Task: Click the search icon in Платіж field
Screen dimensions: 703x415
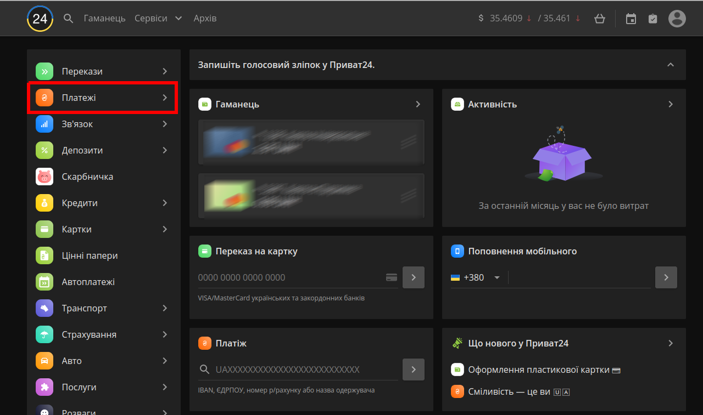Action: tap(204, 369)
